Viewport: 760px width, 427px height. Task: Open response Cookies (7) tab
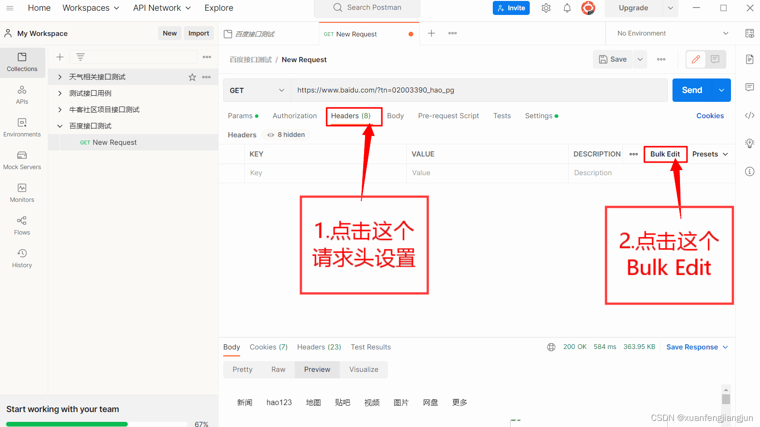coord(269,347)
